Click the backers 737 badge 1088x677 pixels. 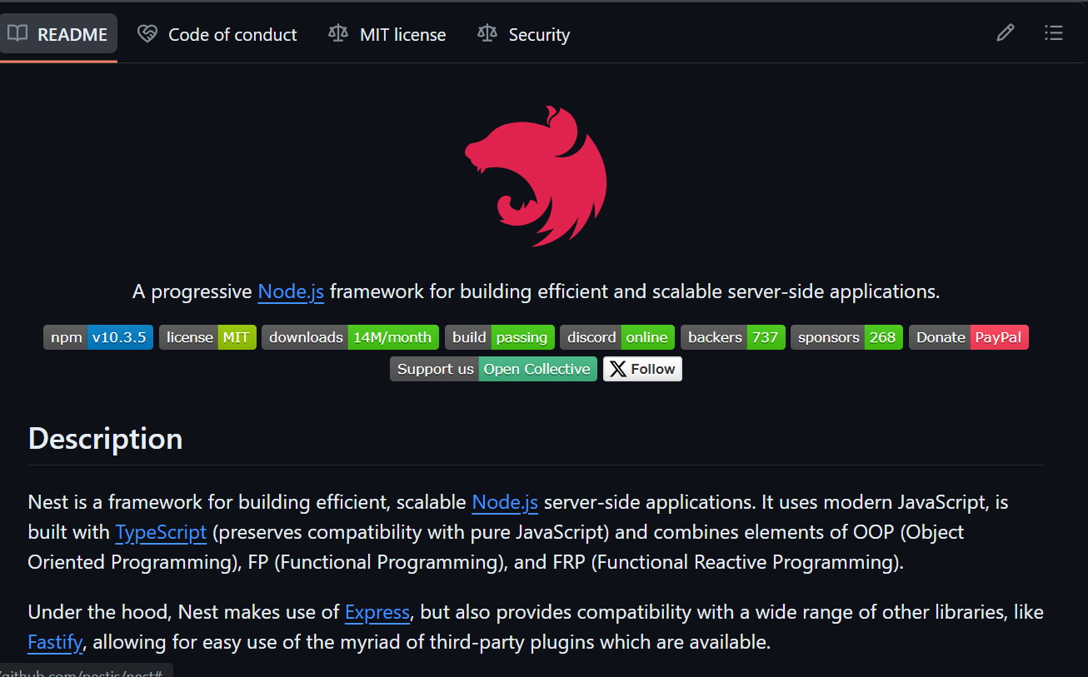coord(732,337)
